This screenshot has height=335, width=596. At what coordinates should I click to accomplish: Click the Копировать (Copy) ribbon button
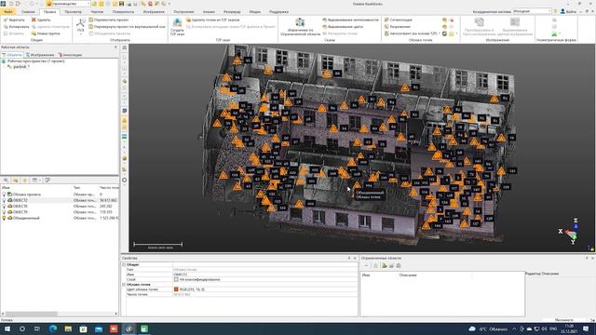[16, 27]
